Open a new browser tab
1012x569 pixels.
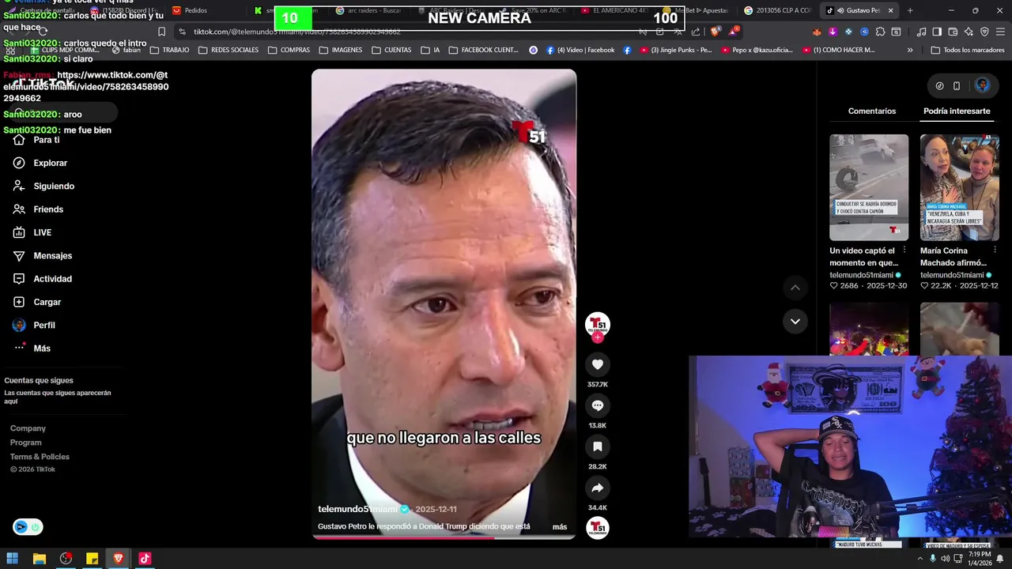point(910,10)
